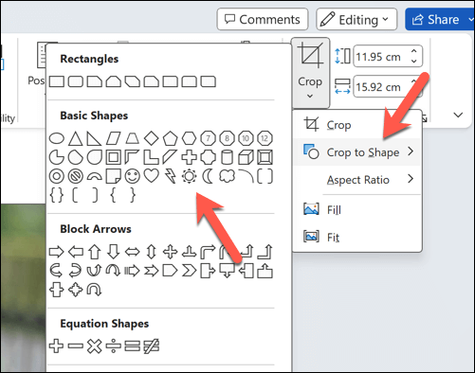475x373 pixels.
Task: Click the Share button
Action: (x=436, y=19)
